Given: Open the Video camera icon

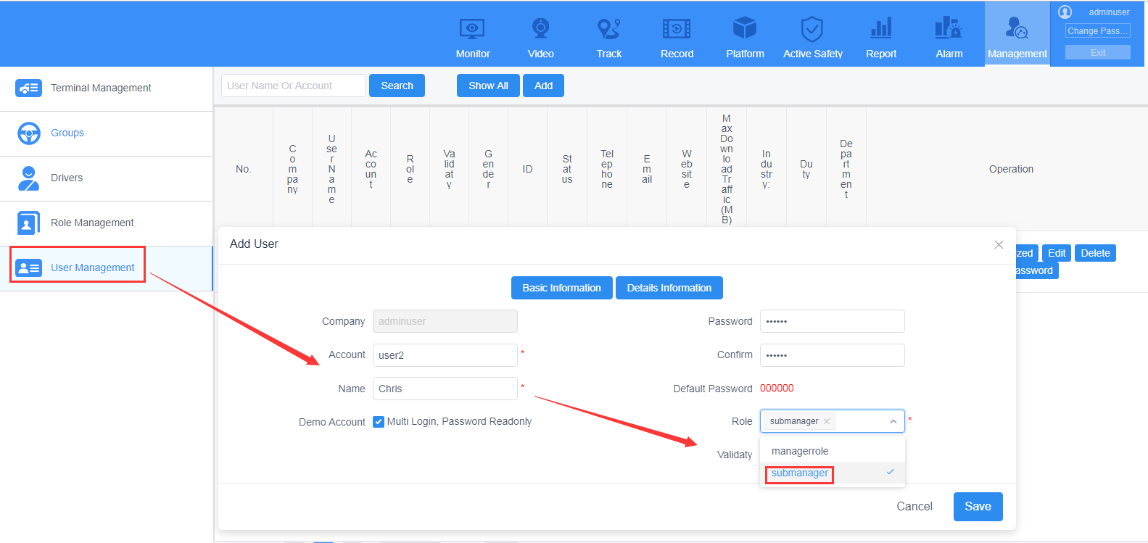Looking at the screenshot, I should (540, 28).
